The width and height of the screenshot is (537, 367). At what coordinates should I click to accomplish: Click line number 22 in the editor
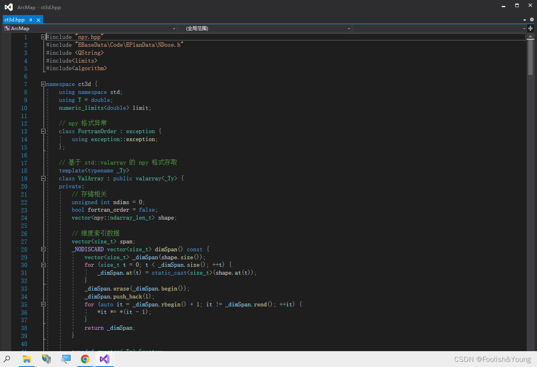click(x=24, y=202)
